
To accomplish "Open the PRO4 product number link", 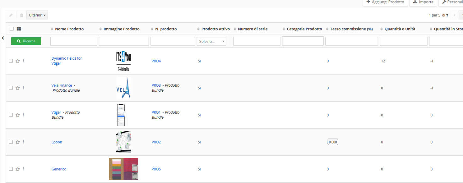I will (x=156, y=61).
